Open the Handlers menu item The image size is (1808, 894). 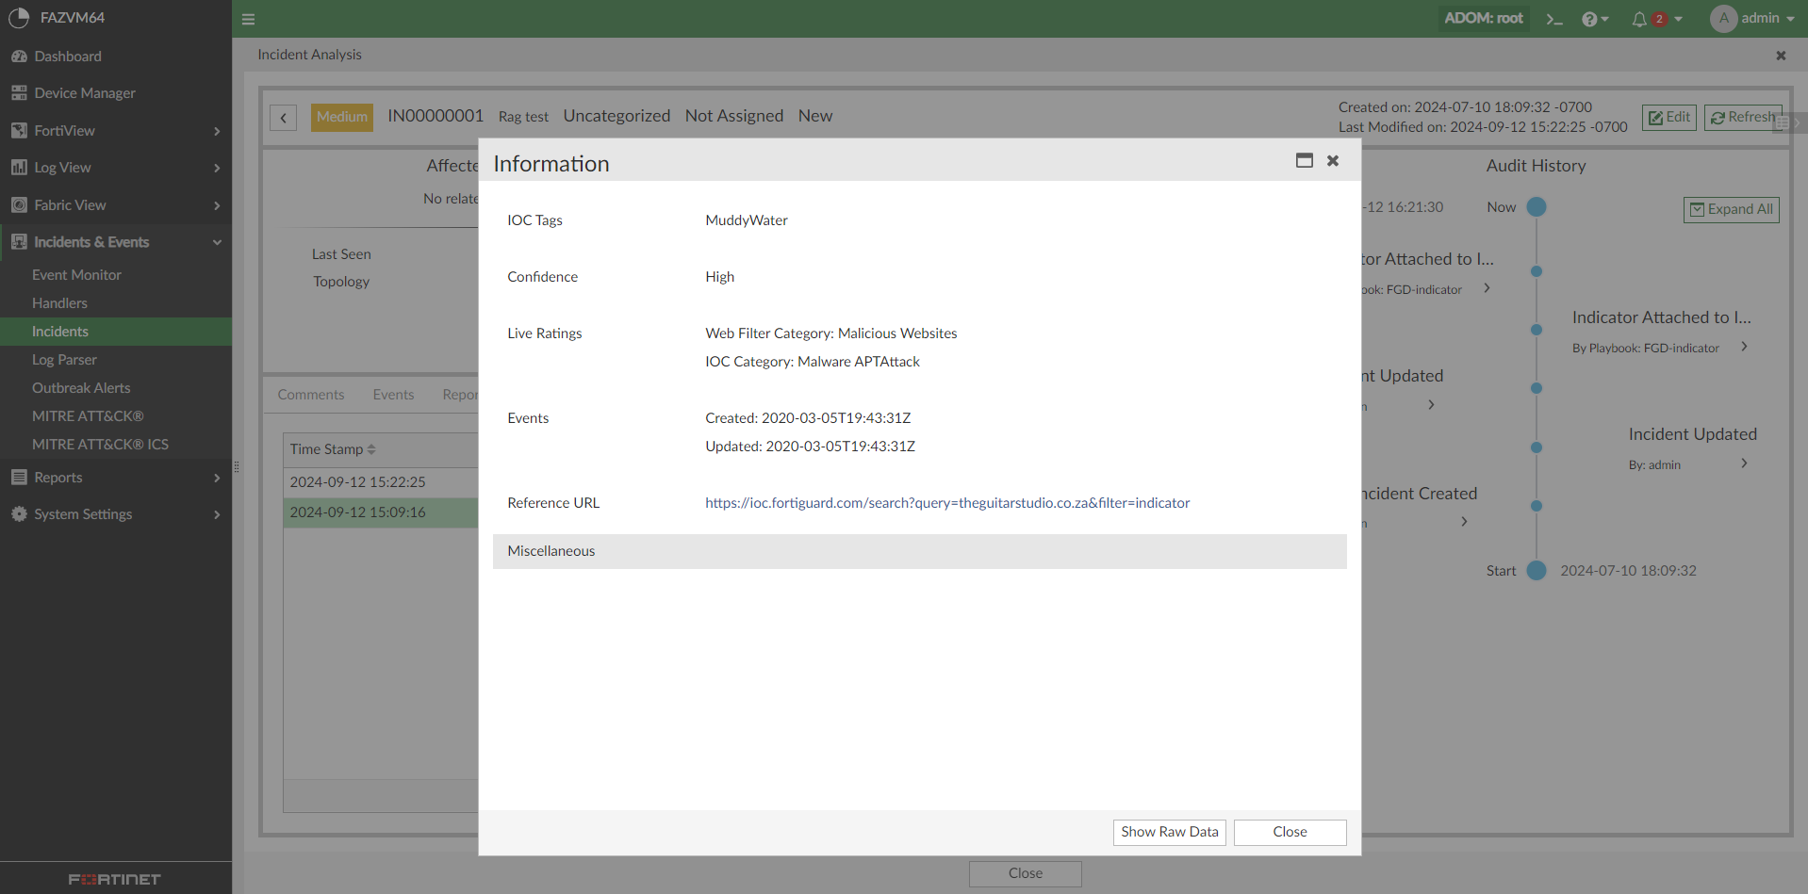(x=59, y=303)
